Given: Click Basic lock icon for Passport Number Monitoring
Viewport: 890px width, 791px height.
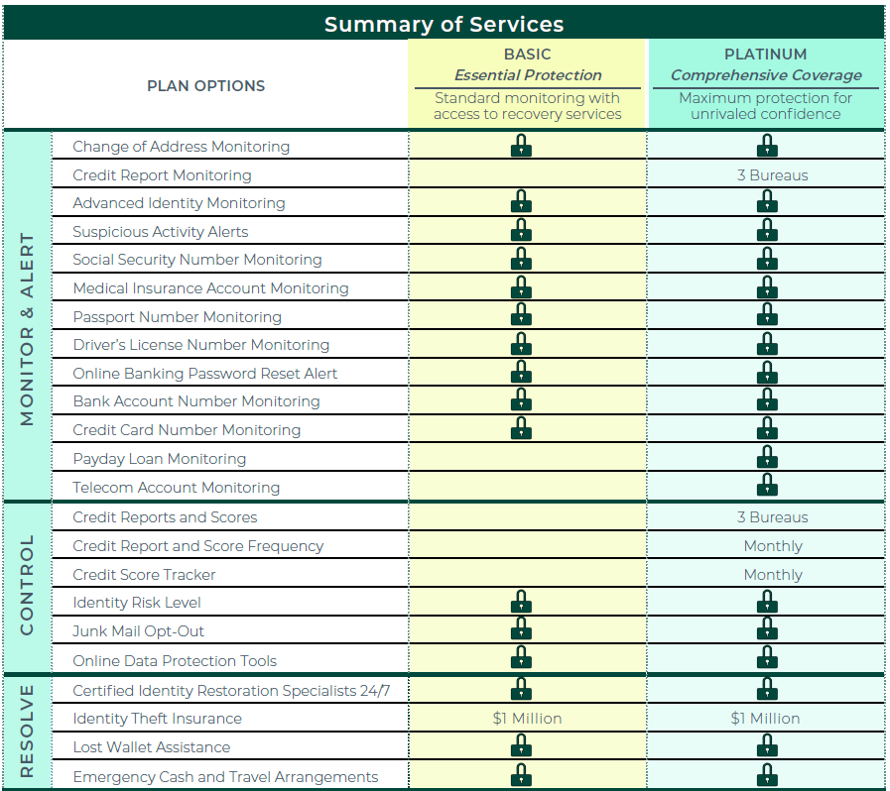Looking at the screenshot, I should coord(521,316).
